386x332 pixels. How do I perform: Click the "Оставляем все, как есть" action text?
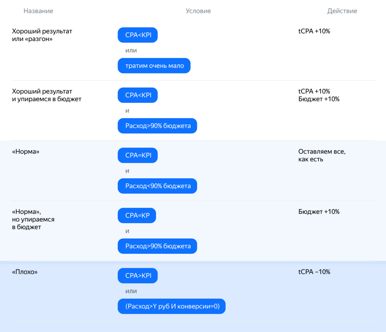tap(322, 155)
